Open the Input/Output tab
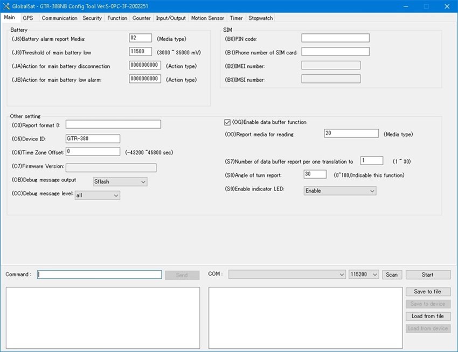Viewport: 458px width, 352px height. tap(171, 18)
